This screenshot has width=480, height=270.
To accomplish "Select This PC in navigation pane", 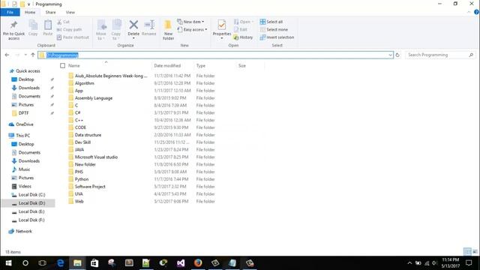I will coord(23,136).
